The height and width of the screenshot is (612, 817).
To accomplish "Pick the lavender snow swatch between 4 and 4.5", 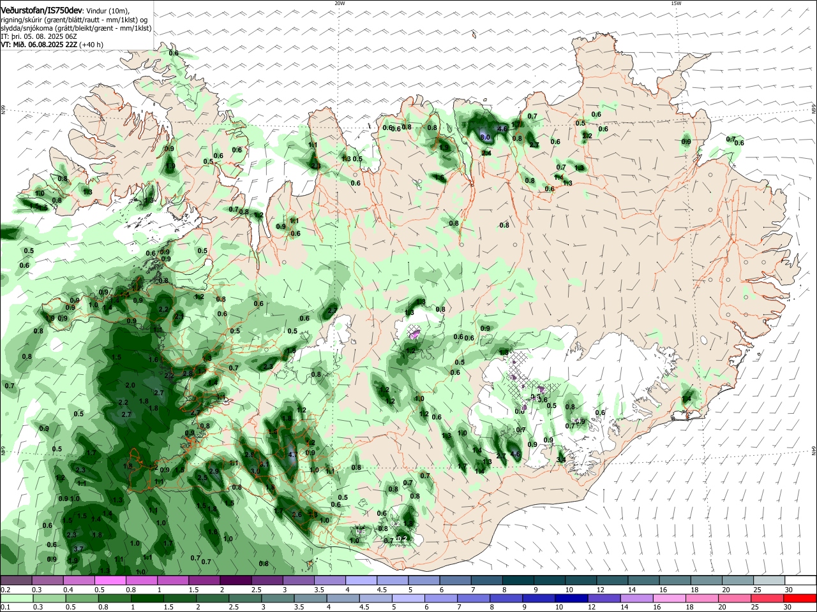I will tap(360, 580).
